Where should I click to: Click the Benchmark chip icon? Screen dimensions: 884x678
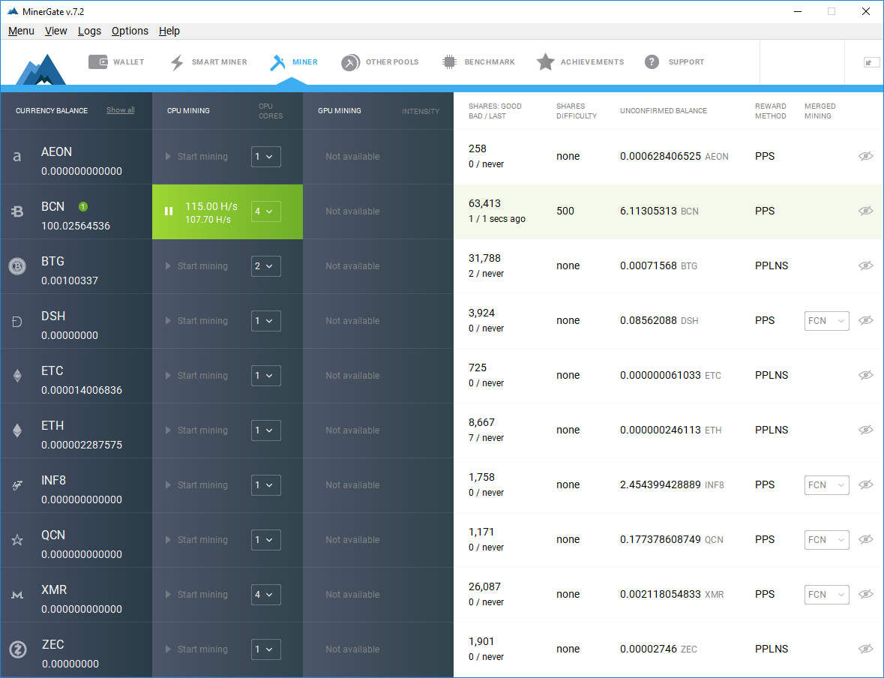(x=449, y=62)
